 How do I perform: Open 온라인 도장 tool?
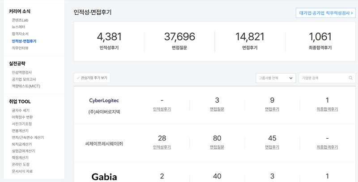(21, 164)
